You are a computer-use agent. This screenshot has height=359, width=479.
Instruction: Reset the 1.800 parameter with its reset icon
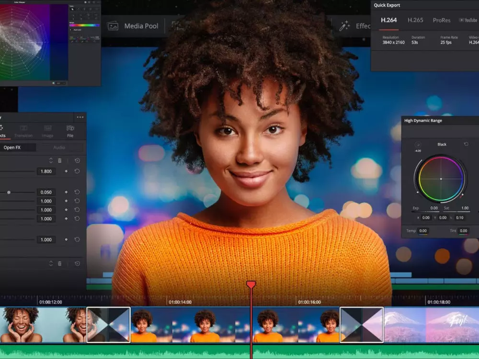pyautogui.click(x=78, y=171)
